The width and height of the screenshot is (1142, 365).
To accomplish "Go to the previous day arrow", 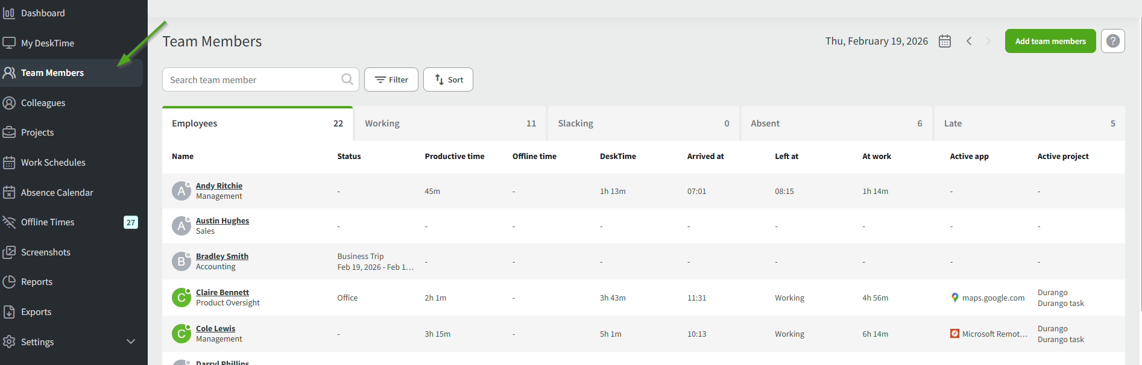I will [969, 41].
